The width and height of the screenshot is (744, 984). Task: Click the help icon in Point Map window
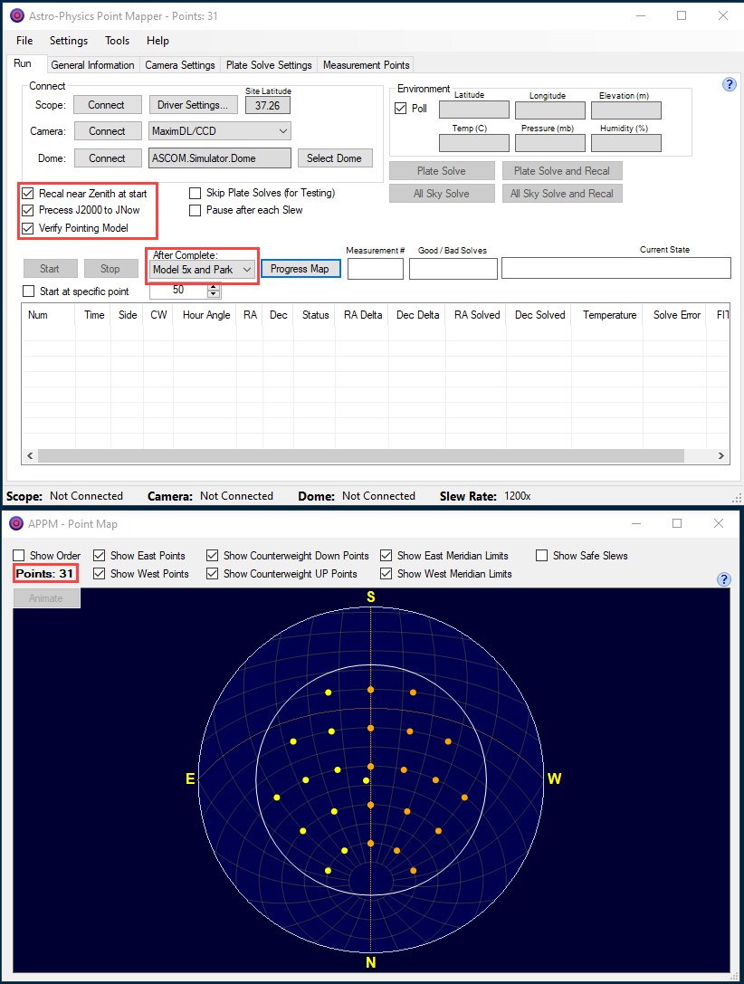point(724,578)
